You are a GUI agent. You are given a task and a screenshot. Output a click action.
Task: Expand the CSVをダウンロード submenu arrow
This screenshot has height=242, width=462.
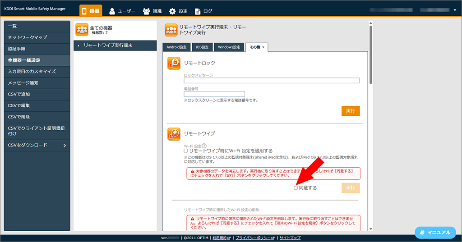coord(65,146)
